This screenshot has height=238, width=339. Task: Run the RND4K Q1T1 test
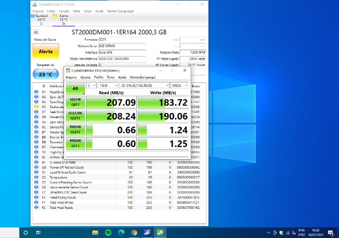[75, 143]
